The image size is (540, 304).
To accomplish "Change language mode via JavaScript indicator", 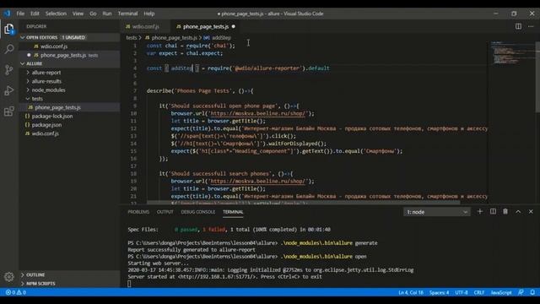I will tap(501, 293).
